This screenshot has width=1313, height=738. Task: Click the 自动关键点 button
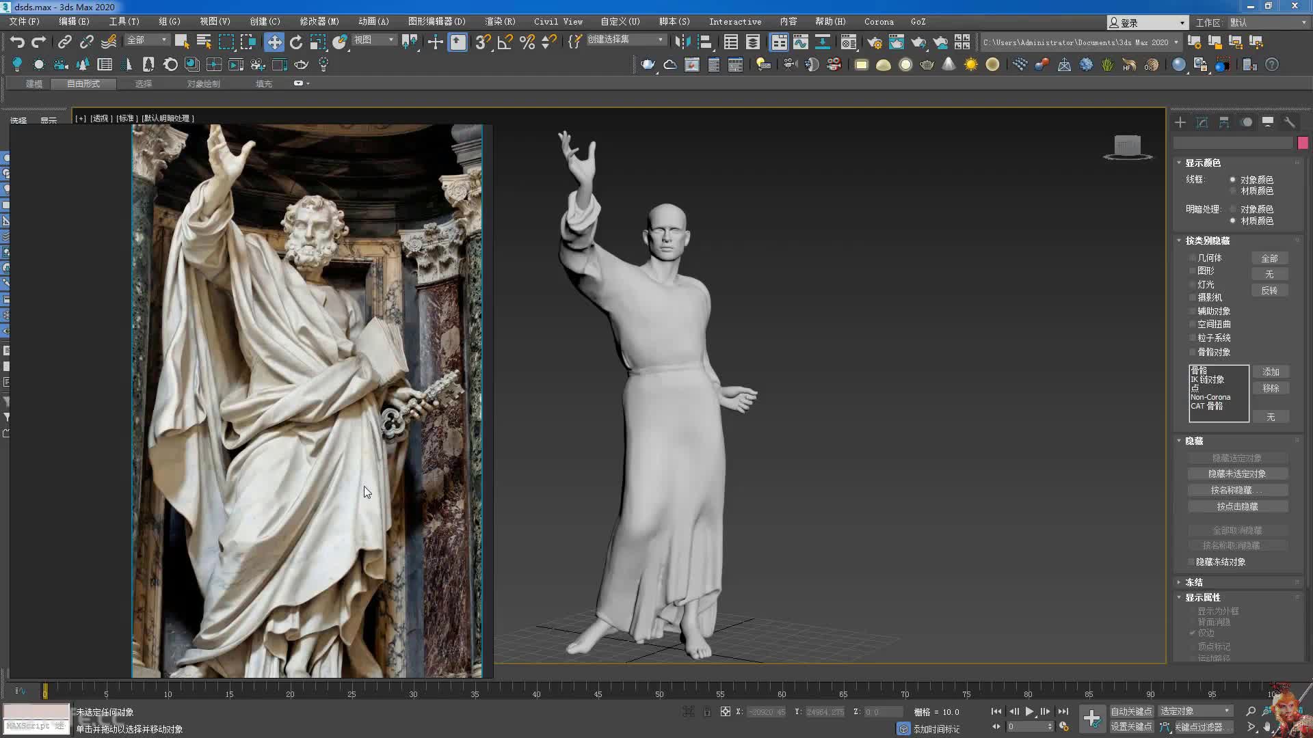1132,711
